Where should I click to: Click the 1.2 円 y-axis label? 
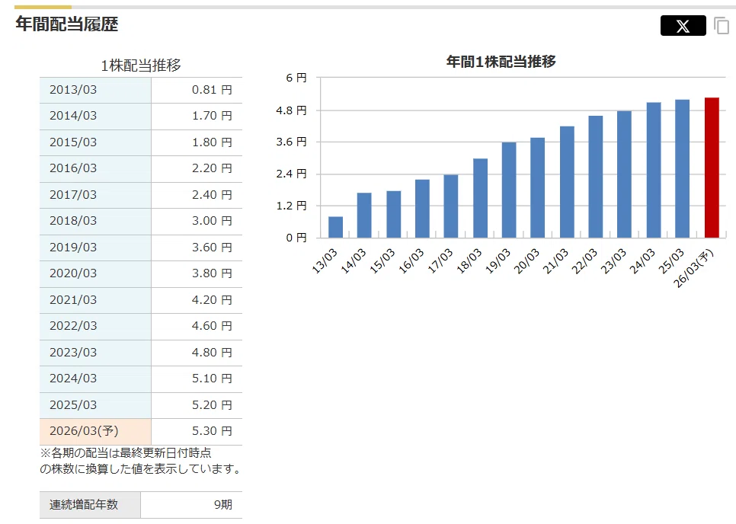tap(292, 206)
